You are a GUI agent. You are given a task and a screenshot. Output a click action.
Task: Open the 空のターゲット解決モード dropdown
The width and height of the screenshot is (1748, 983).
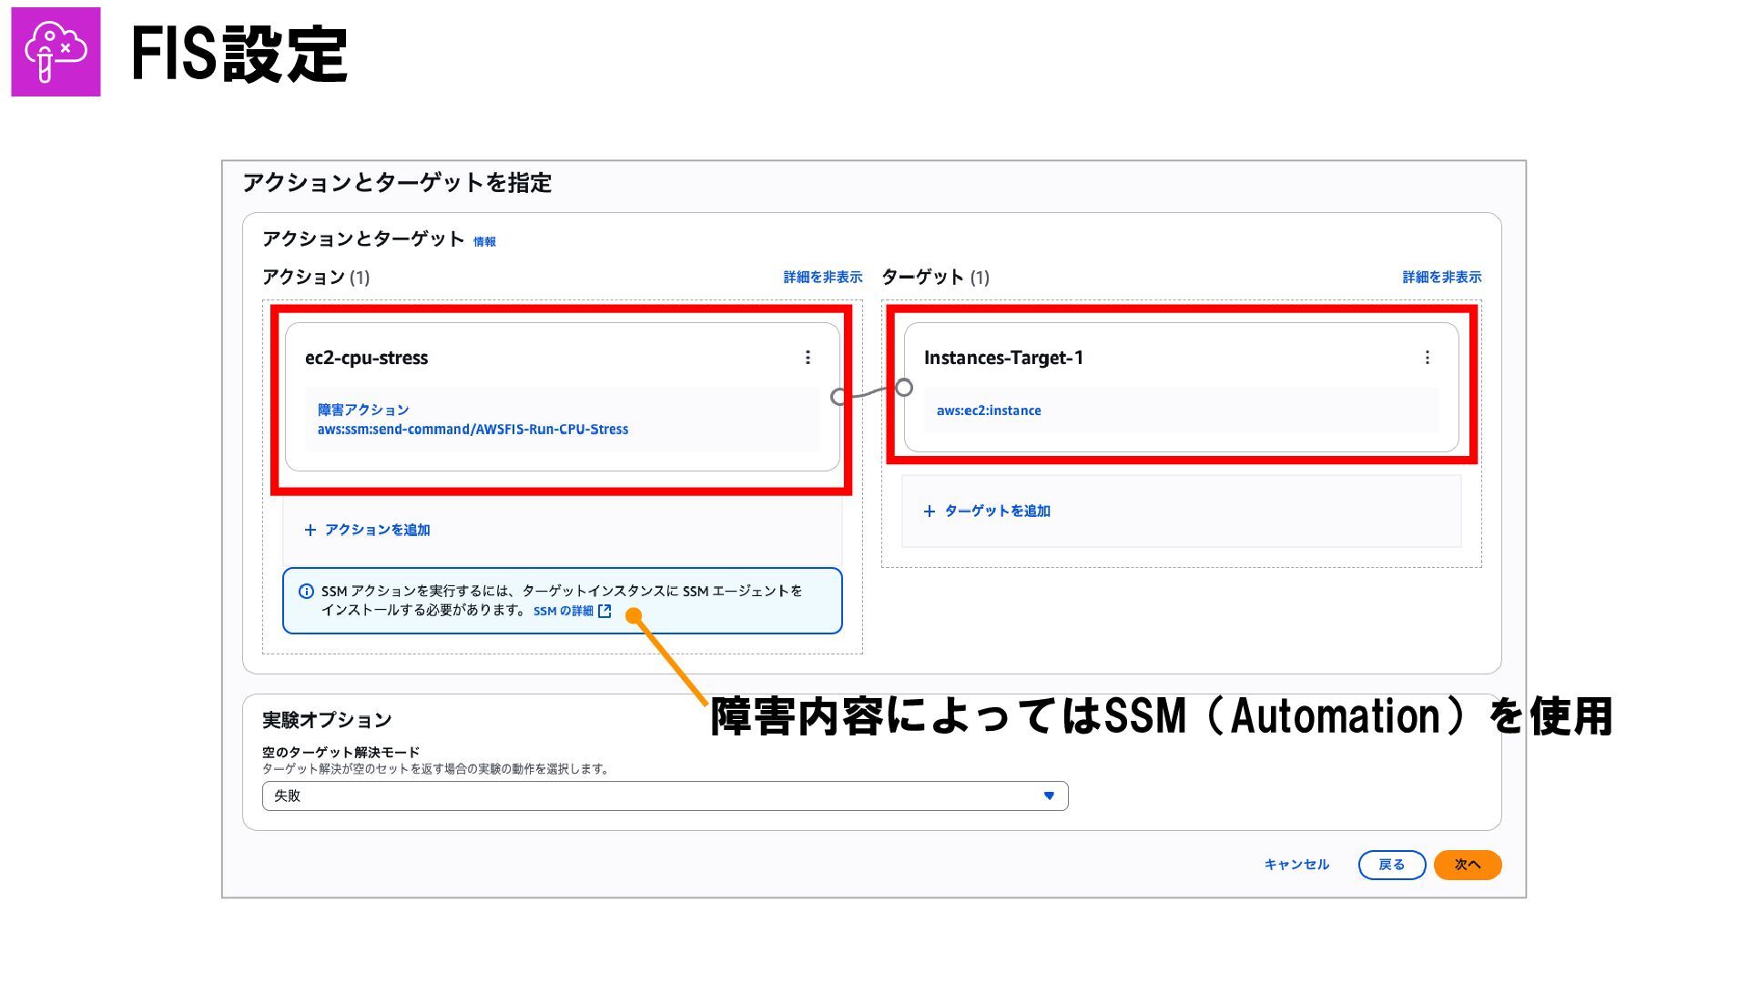[665, 796]
